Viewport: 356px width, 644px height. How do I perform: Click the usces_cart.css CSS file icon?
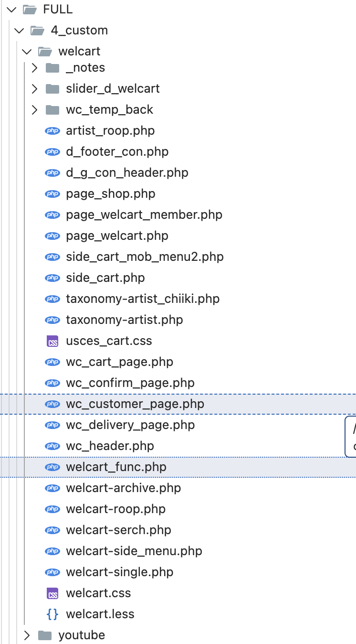52,341
